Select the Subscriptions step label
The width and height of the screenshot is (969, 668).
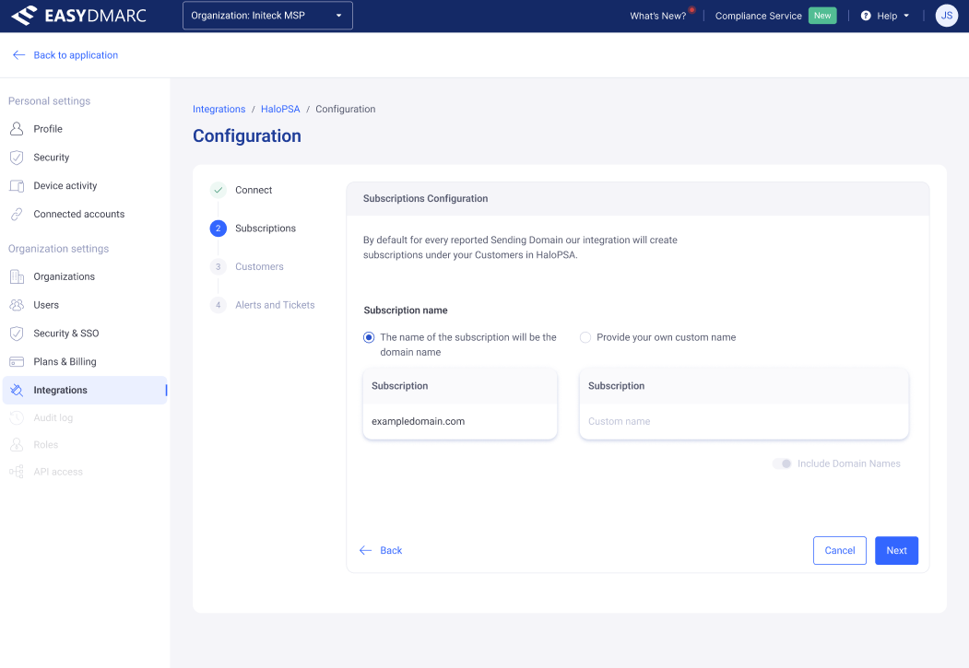(x=266, y=228)
